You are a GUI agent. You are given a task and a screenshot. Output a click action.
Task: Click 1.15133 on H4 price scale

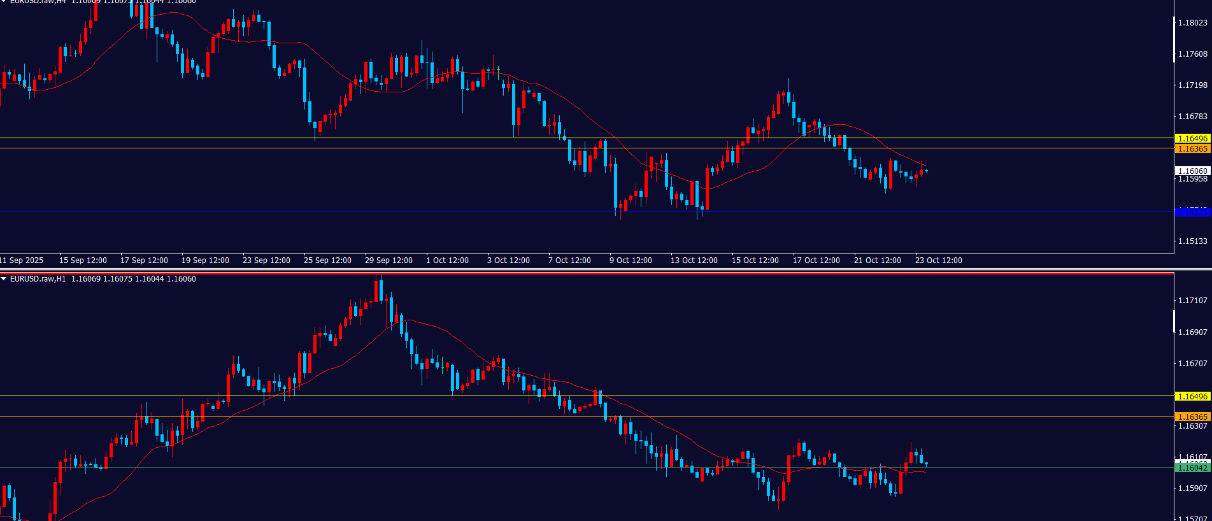click(1192, 241)
